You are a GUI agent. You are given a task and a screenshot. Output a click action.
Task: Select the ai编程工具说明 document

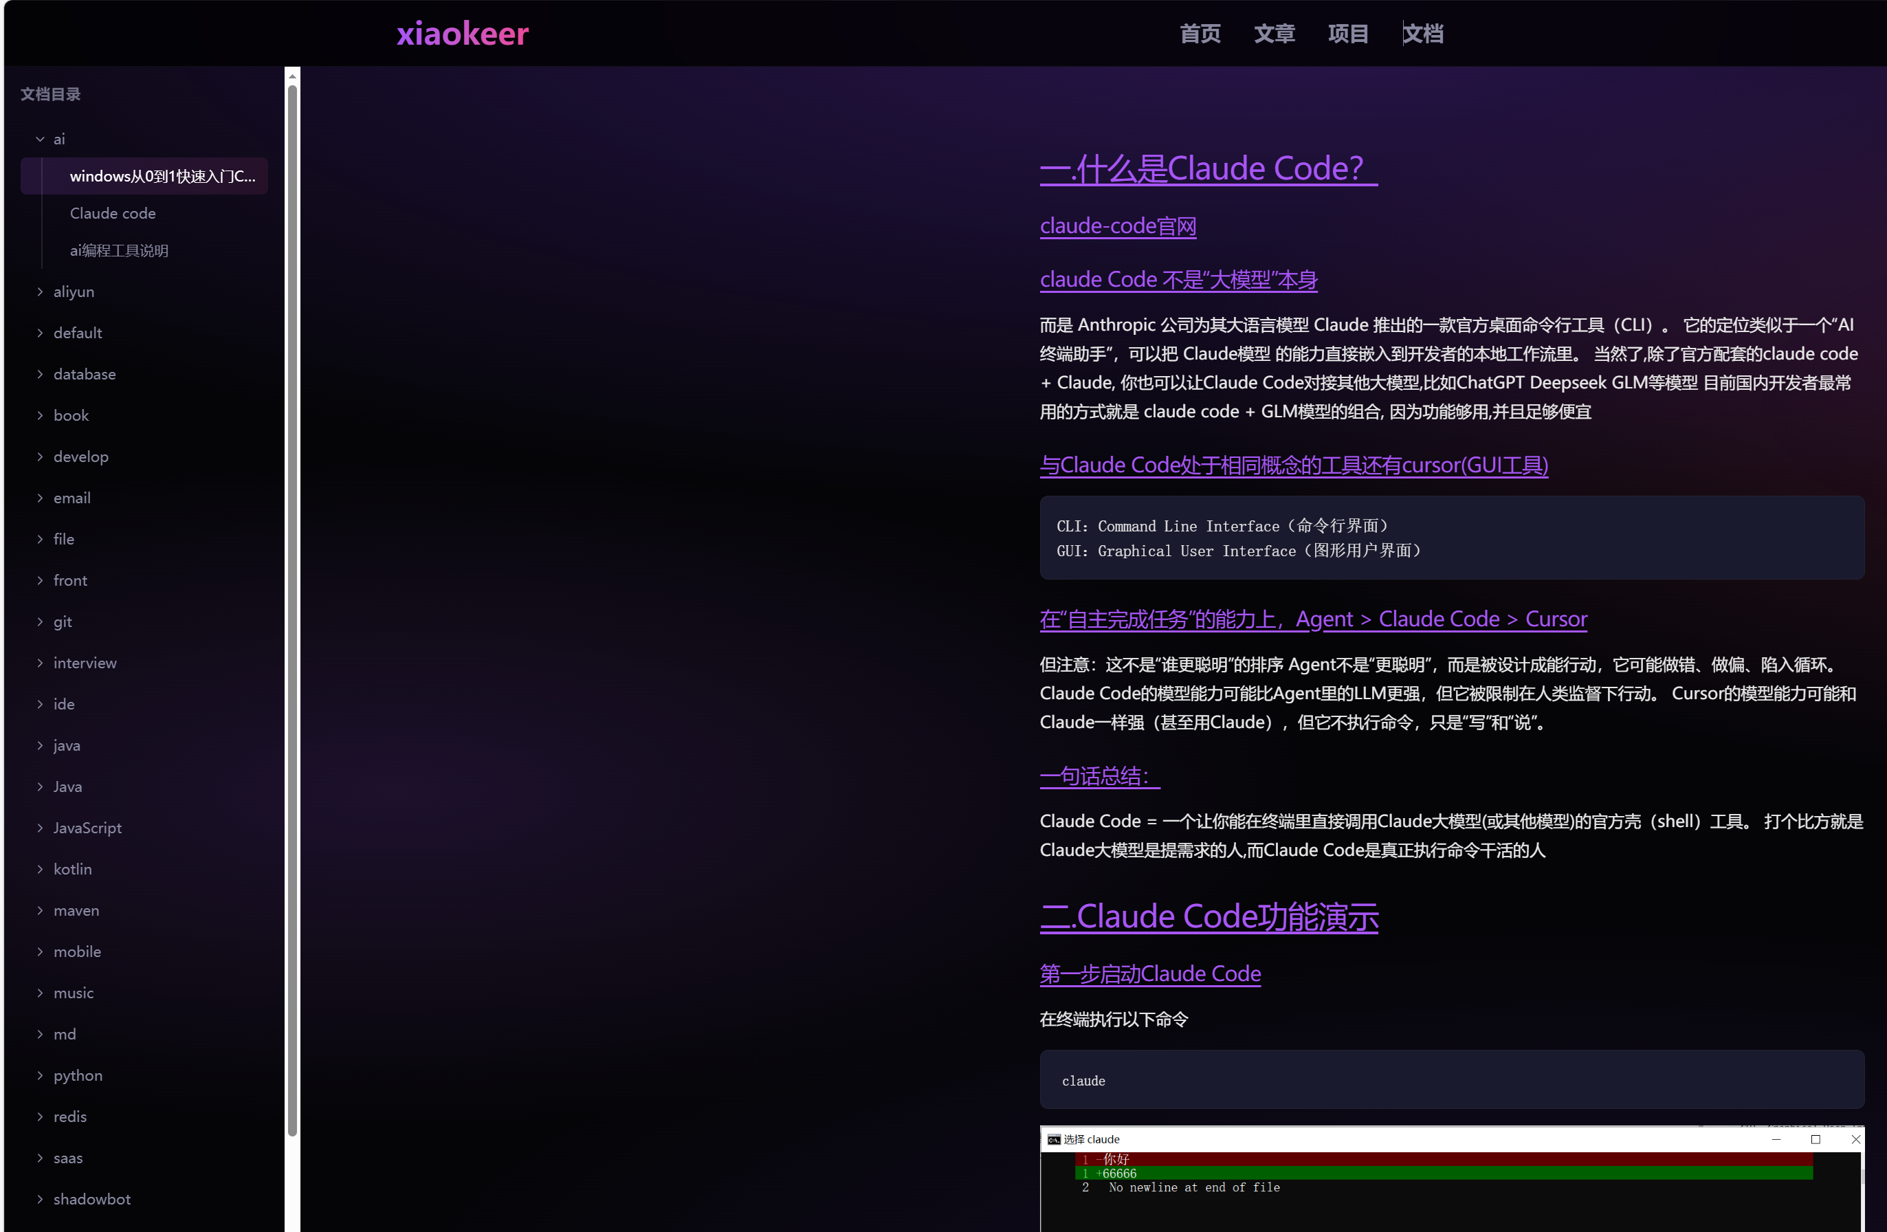(119, 250)
